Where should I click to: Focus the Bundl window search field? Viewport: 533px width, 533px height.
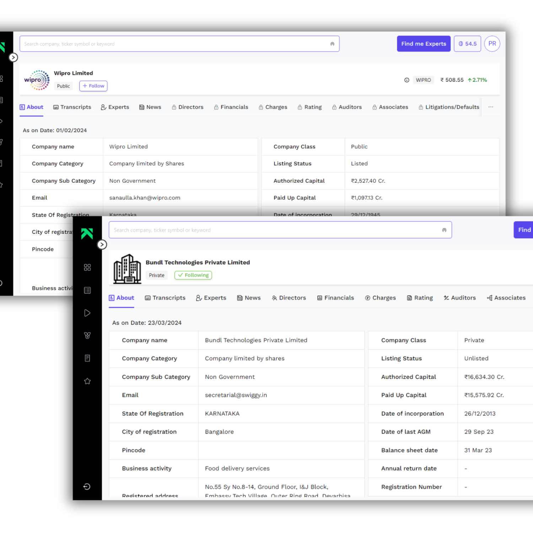[x=280, y=230]
